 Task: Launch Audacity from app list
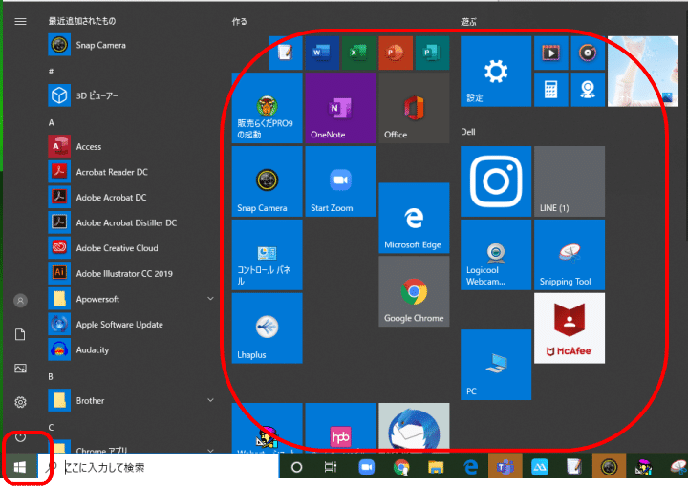pyautogui.click(x=132, y=350)
